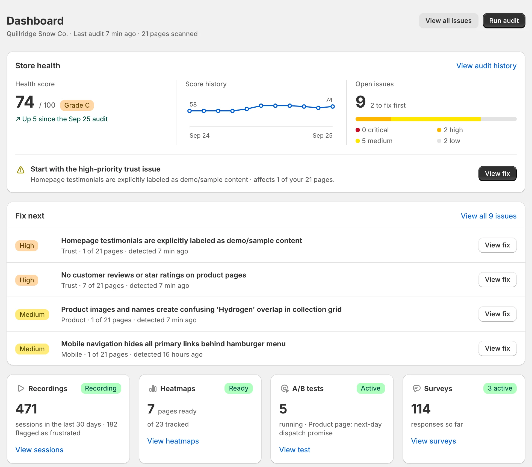Screen dimensions: 532x467
Task: View fix for no customer reviews issue
Action: click(497, 280)
